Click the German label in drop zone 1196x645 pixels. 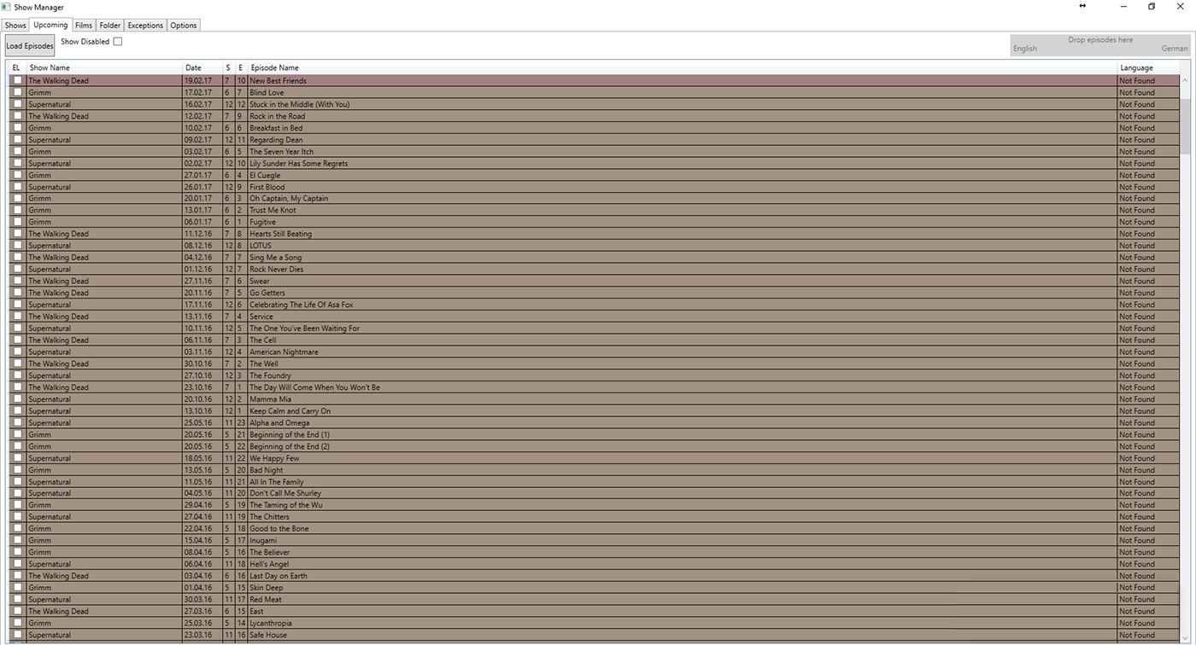point(1175,49)
